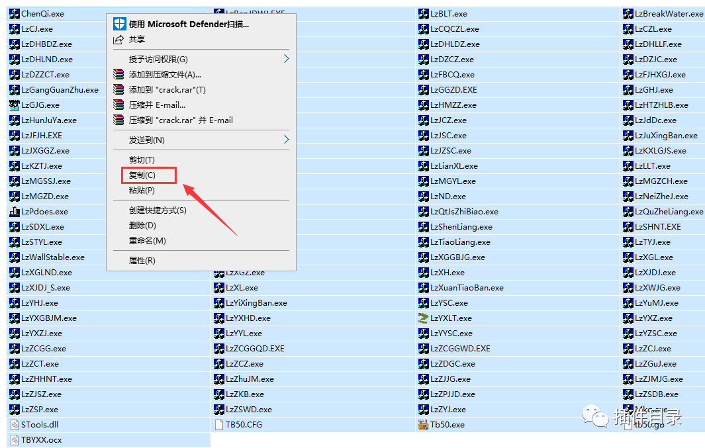Select file name LzQtJsZhiBiao.exe
705x448 pixels.
[x=465, y=212]
